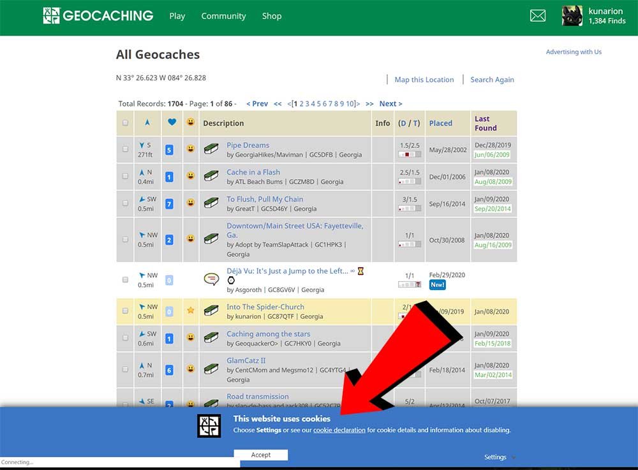Screen dimensions: 638x470
Task: Expand the cookie Settings dropdown
Action: coord(500,457)
